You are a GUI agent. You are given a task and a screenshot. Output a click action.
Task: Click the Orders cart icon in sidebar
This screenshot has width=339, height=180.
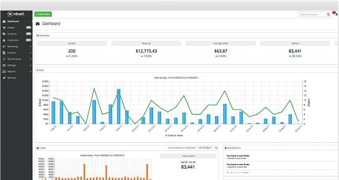(x=4, y=27)
